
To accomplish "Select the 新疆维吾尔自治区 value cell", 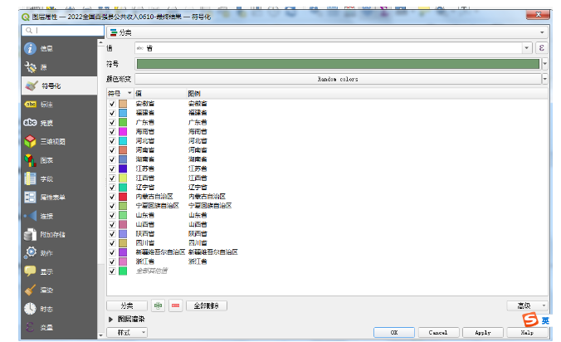I will click(160, 252).
